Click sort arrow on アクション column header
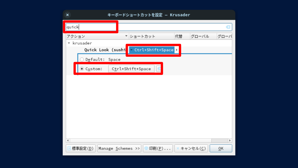This screenshot has width=298, height=168. [126, 36]
